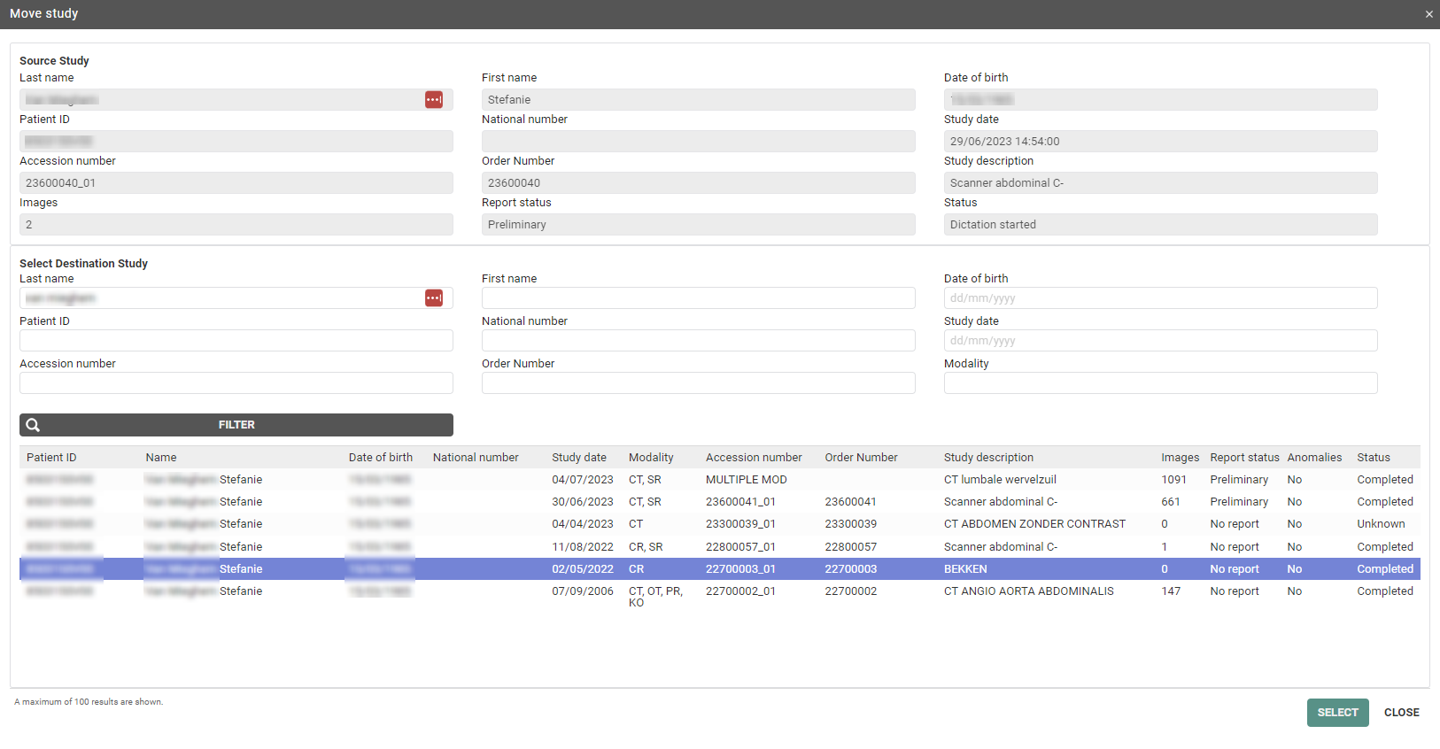Screen dimensions: 1440x749
Task: Click the destination Study date field
Action: tap(1160, 341)
